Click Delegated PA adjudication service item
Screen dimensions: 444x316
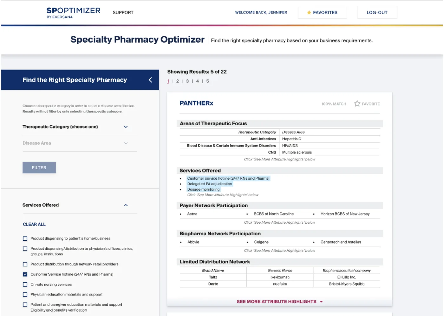[210, 184]
